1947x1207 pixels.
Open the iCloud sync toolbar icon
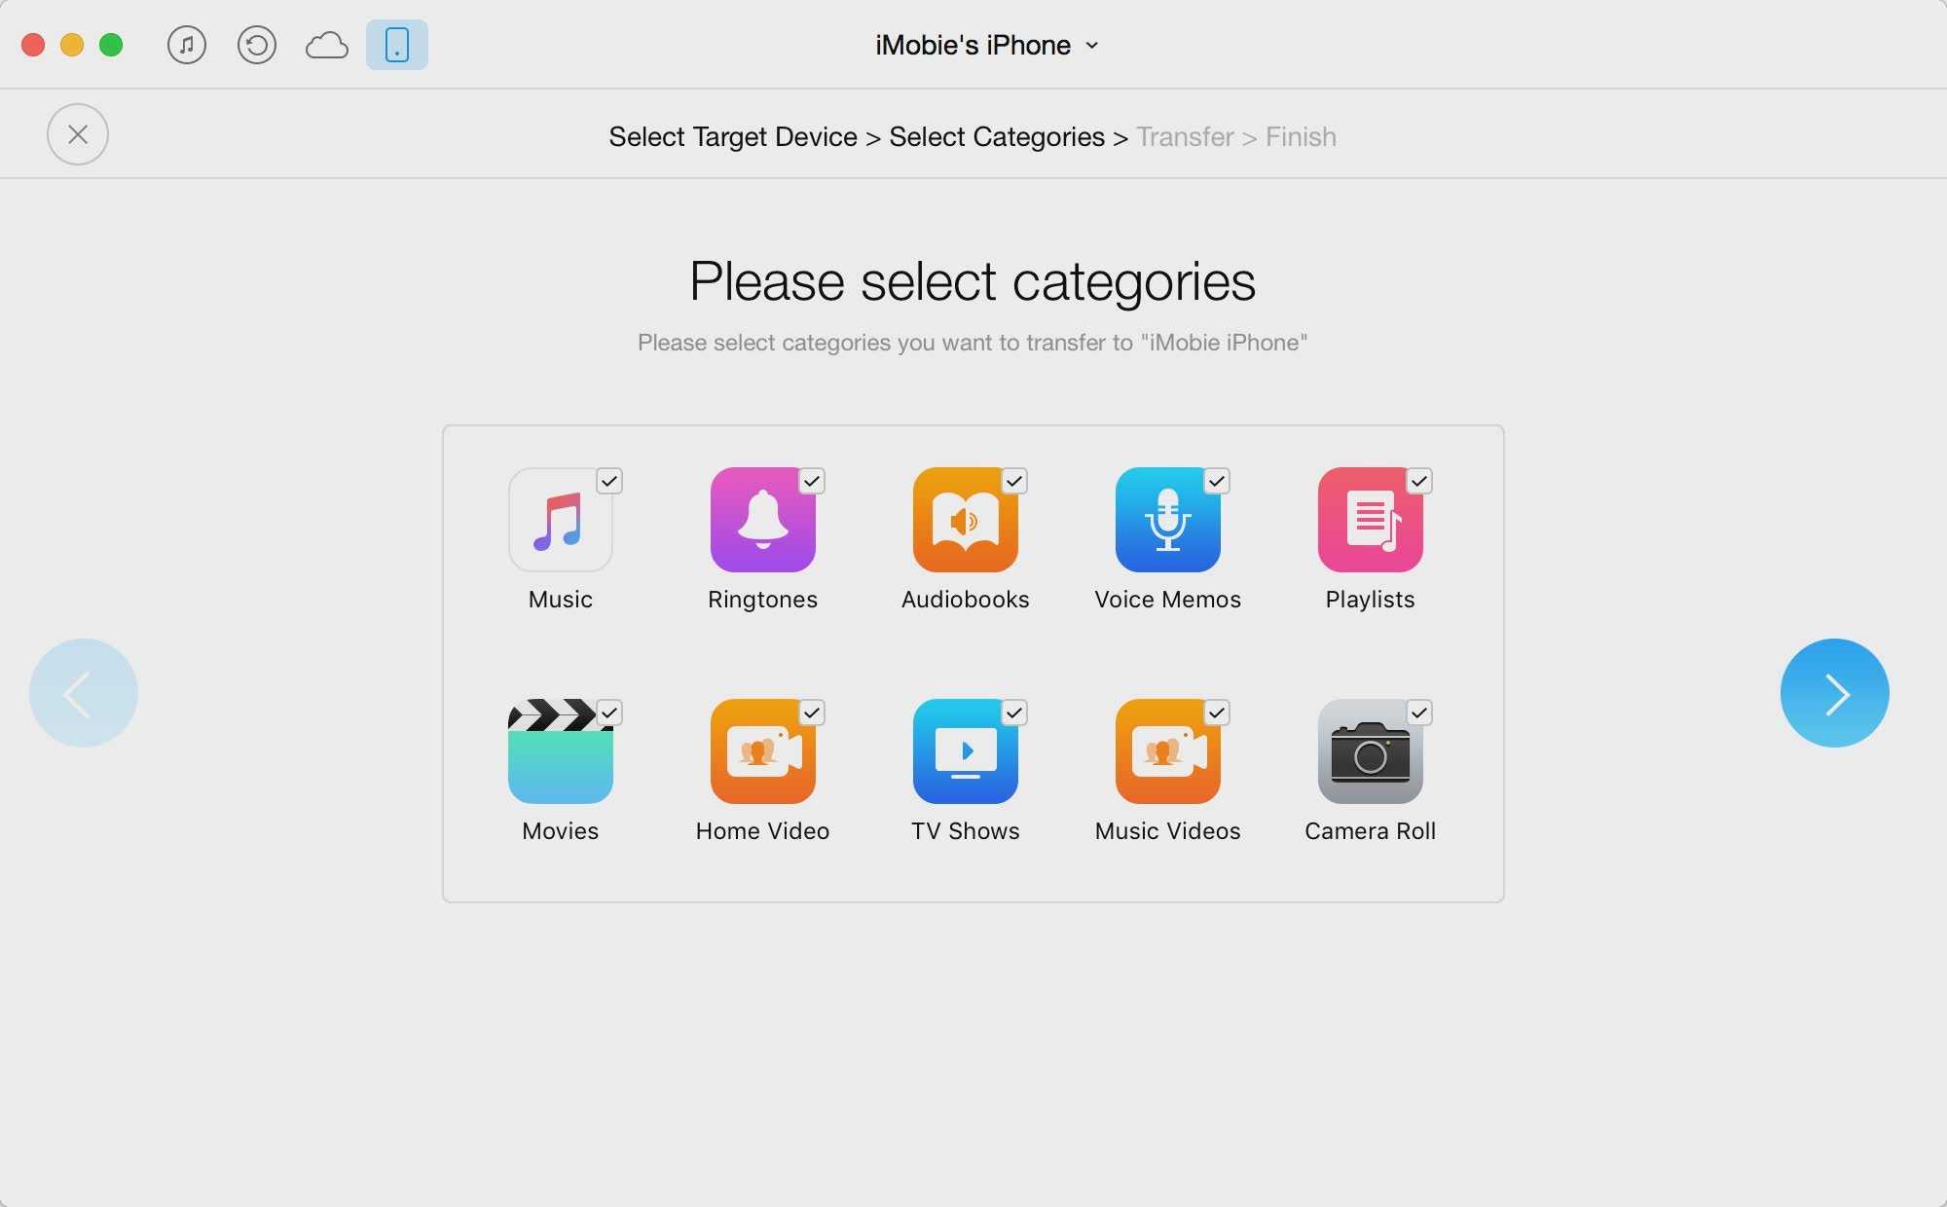click(x=327, y=45)
